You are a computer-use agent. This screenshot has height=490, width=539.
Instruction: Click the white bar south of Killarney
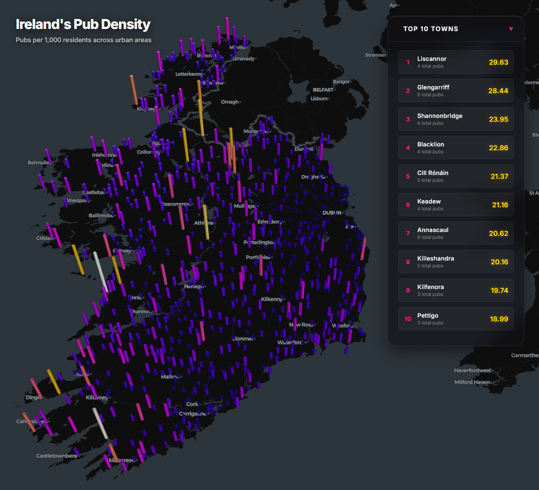pyautogui.click(x=100, y=423)
